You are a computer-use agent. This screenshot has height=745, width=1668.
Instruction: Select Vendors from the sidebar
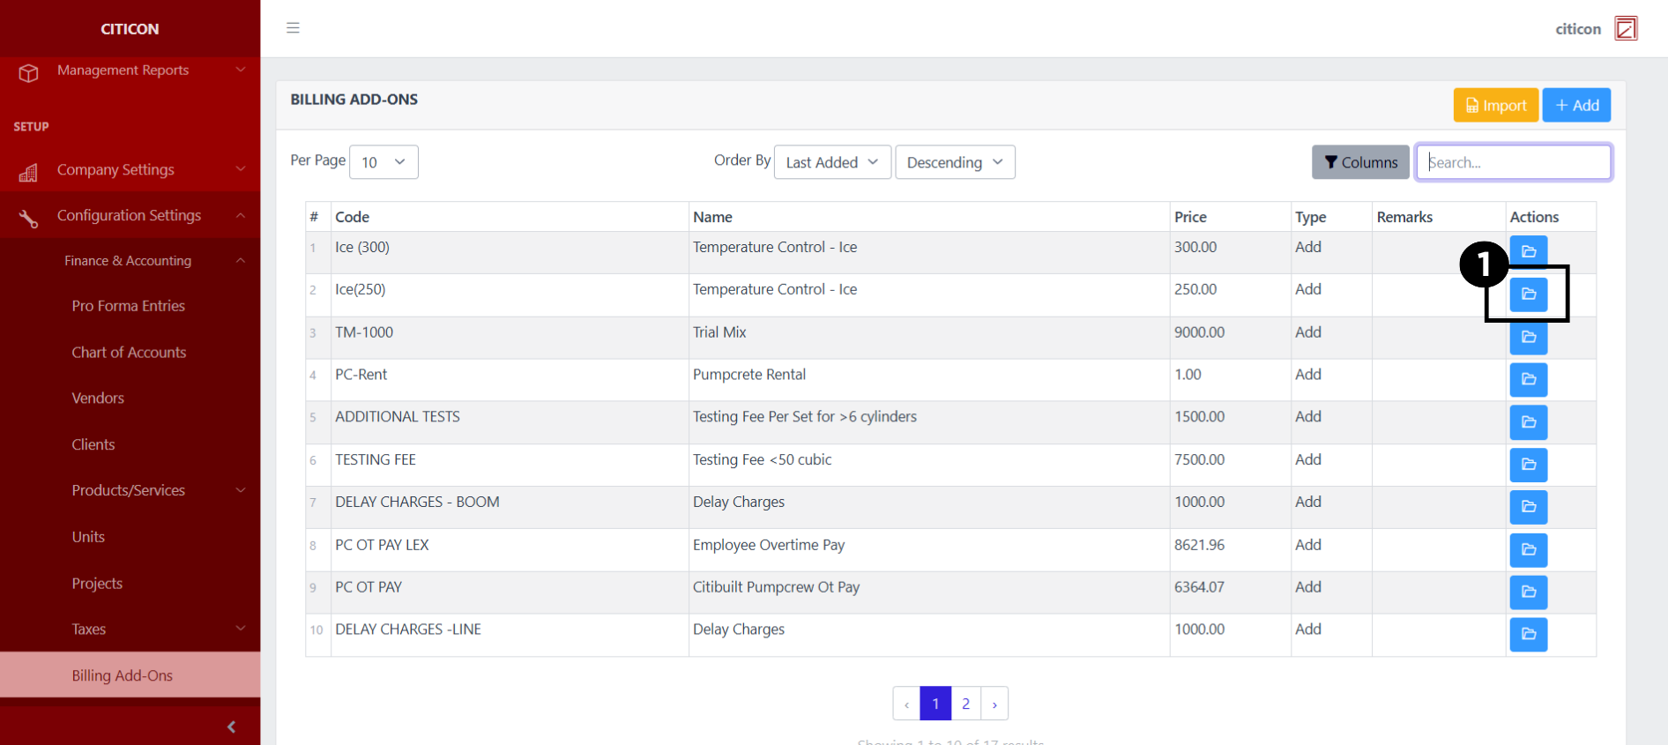click(x=98, y=399)
